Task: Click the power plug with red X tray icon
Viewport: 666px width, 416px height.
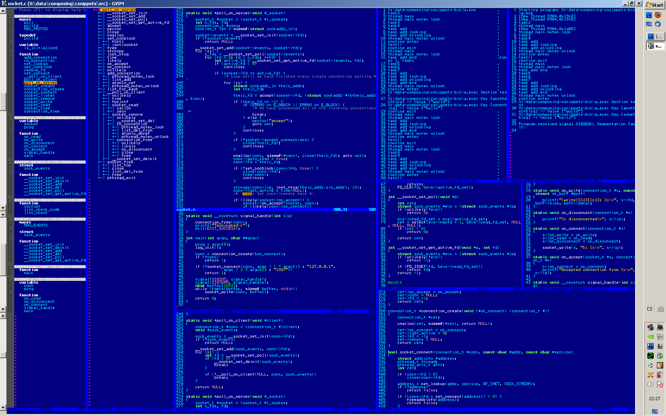Action: [x=660, y=375]
